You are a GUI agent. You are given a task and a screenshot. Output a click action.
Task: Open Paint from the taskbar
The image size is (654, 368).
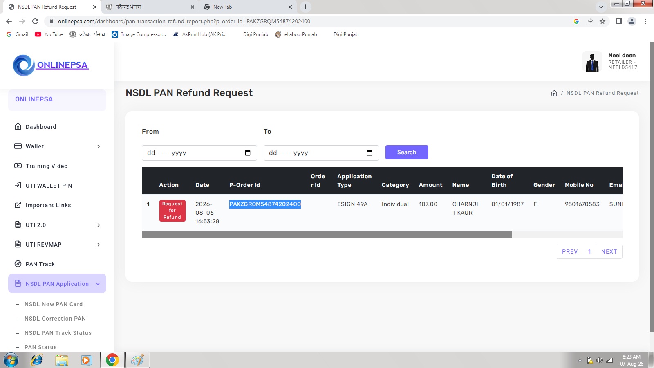(137, 360)
